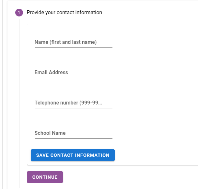Focus the Name (first and last name) field
Screen dimensions: 198x189
click(73, 42)
